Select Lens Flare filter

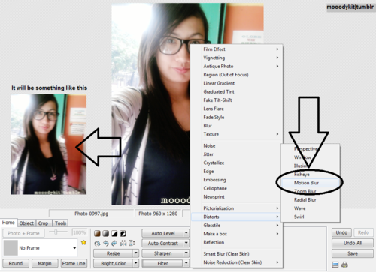coord(236,109)
